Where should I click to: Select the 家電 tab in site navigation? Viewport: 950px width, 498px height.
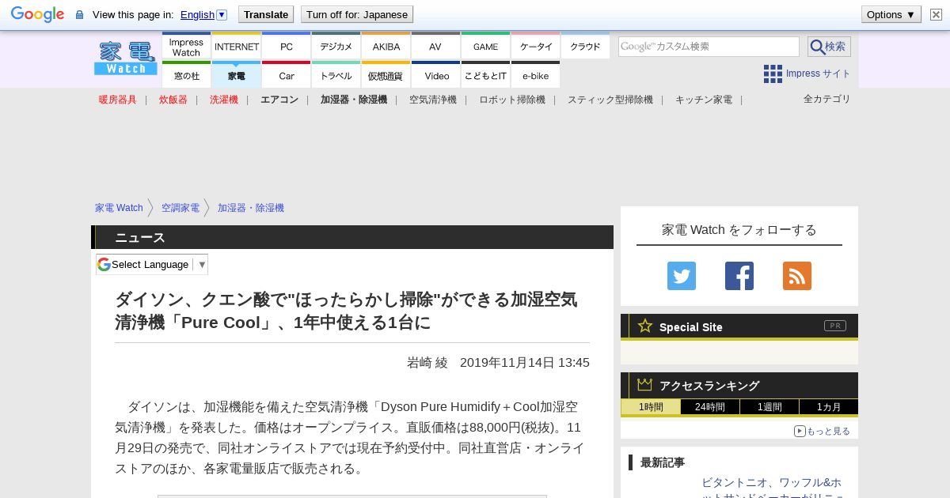tap(236, 75)
